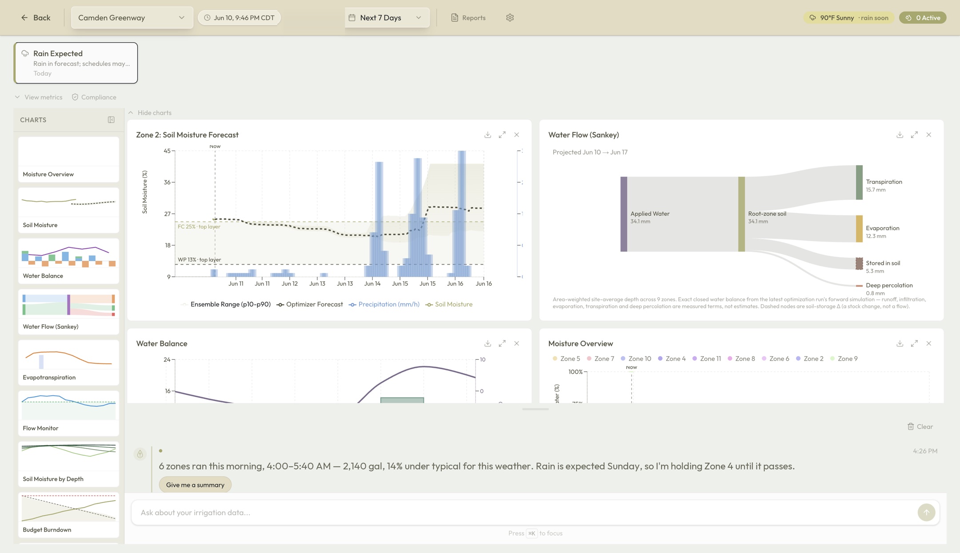The height and width of the screenshot is (553, 960).
Task: Toggle Soil Moisture legend series
Action: tap(449, 304)
